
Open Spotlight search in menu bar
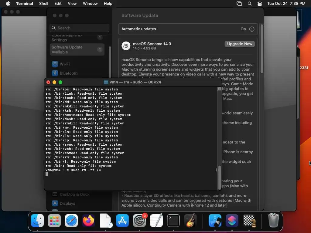click(x=250, y=3)
